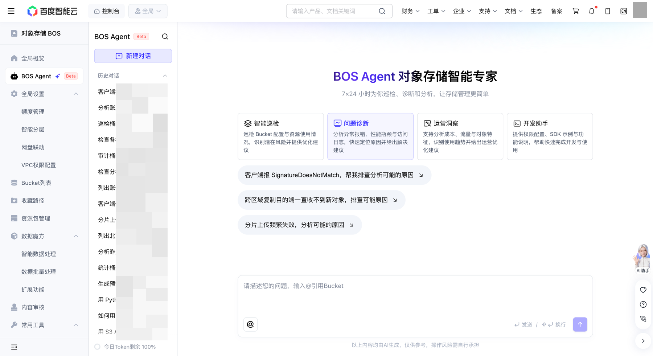
Task: Collapse the 常用工具 section
Action: click(x=76, y=325)
